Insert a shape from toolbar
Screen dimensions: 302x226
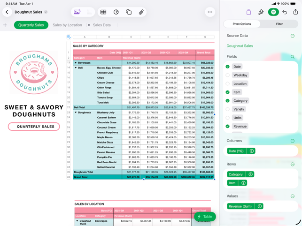pyautogui.click(x=129, y=12)
